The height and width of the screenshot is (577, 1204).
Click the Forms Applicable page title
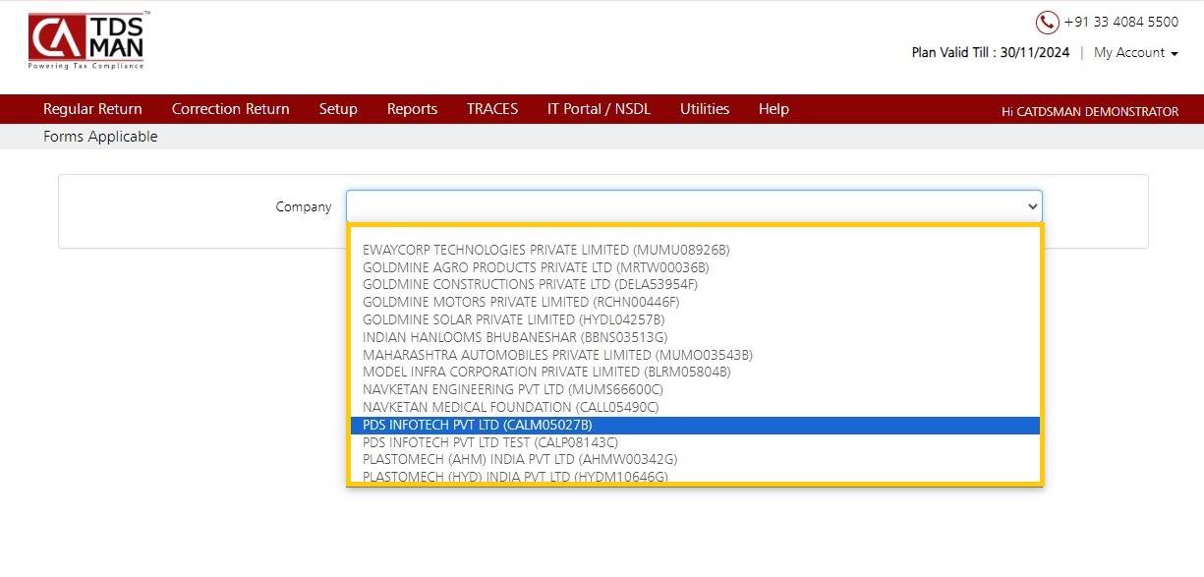pos(100,137)
